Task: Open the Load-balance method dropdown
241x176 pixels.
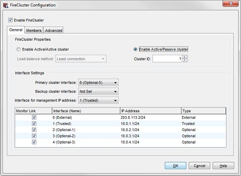Action: point(81,59)
